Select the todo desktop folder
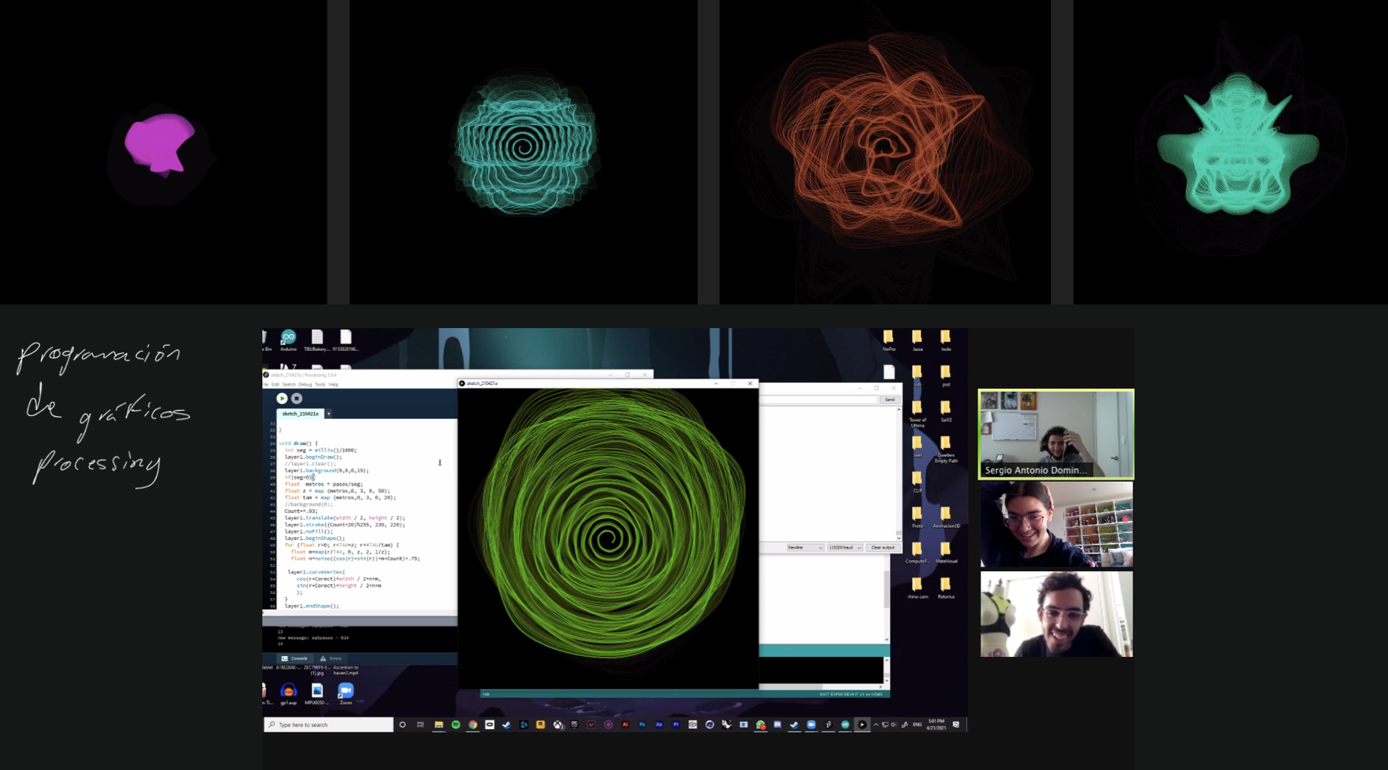Viewport: 1388px width, 770px height. pos(945,341)
